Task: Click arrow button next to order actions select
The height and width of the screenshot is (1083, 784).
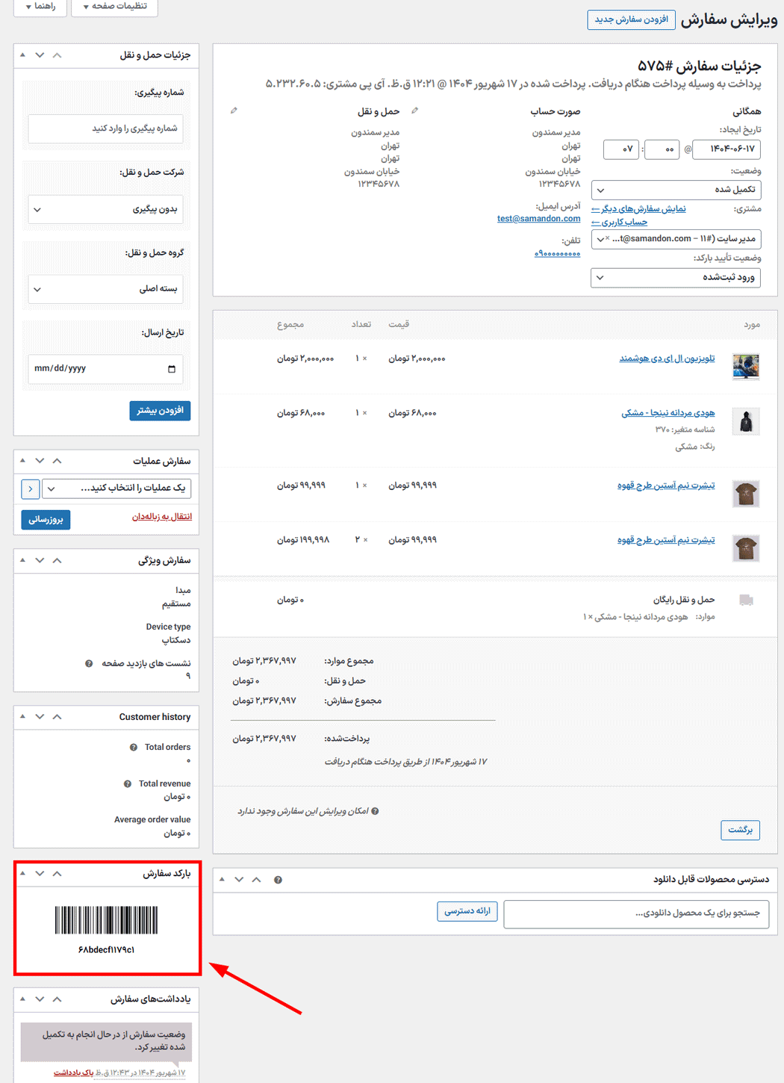Action: (30, 488)
